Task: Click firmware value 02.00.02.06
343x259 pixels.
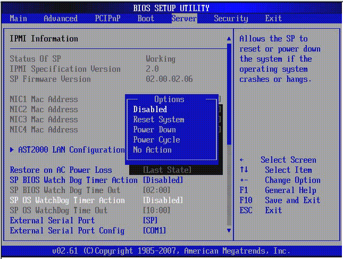Action: pos(169,79)
